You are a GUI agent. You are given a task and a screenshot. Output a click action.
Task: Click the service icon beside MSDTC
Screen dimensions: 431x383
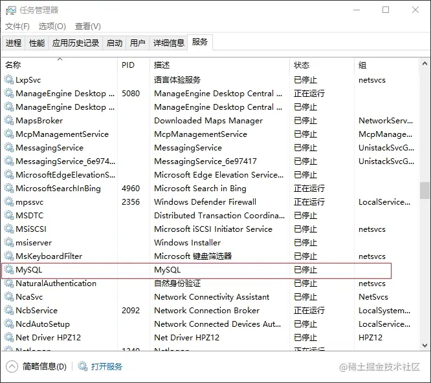click(9, 215)
